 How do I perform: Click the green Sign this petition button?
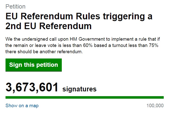click(x=33, y=65)
